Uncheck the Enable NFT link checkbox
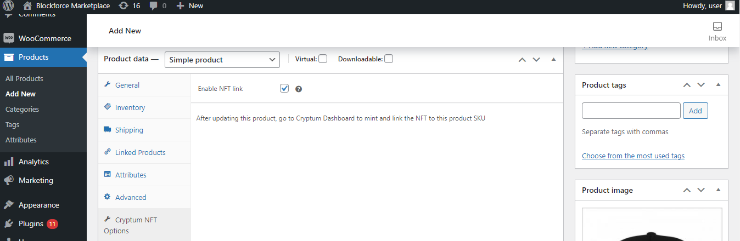The height and width of the screenshot is (241, 740). tap(284, 88)
